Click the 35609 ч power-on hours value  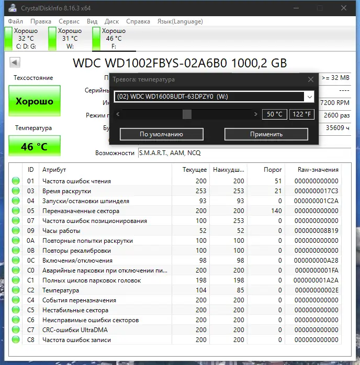(x=337, y=127)
